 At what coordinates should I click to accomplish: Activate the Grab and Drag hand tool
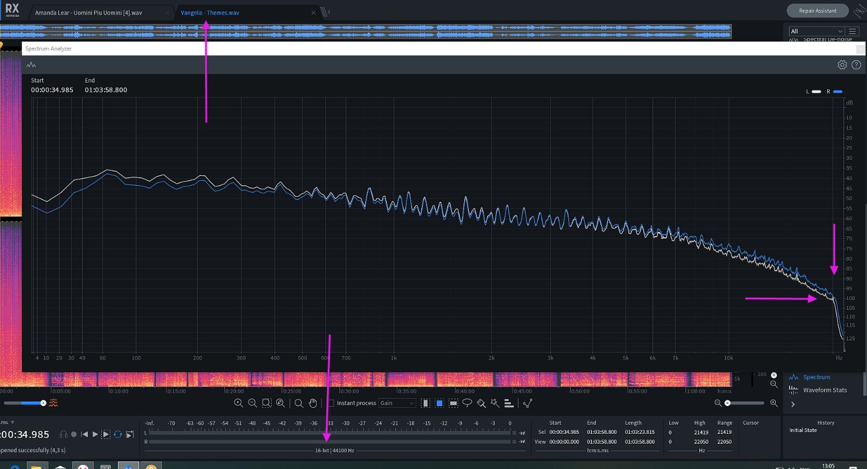[x=313, y=403]
